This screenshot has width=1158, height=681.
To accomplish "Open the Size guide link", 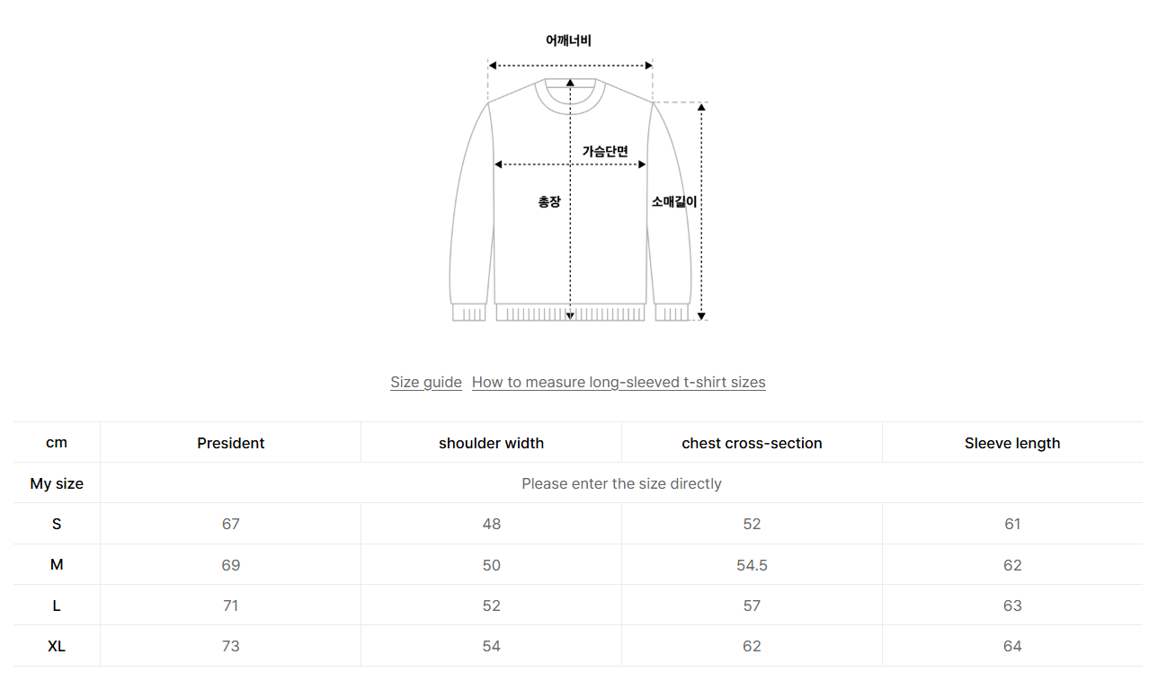I will [425, 382].
